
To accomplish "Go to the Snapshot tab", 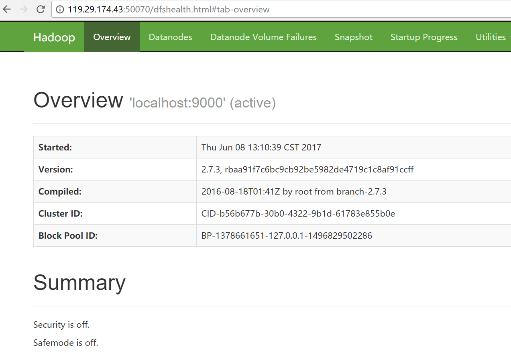I will (x=353, y=37).
